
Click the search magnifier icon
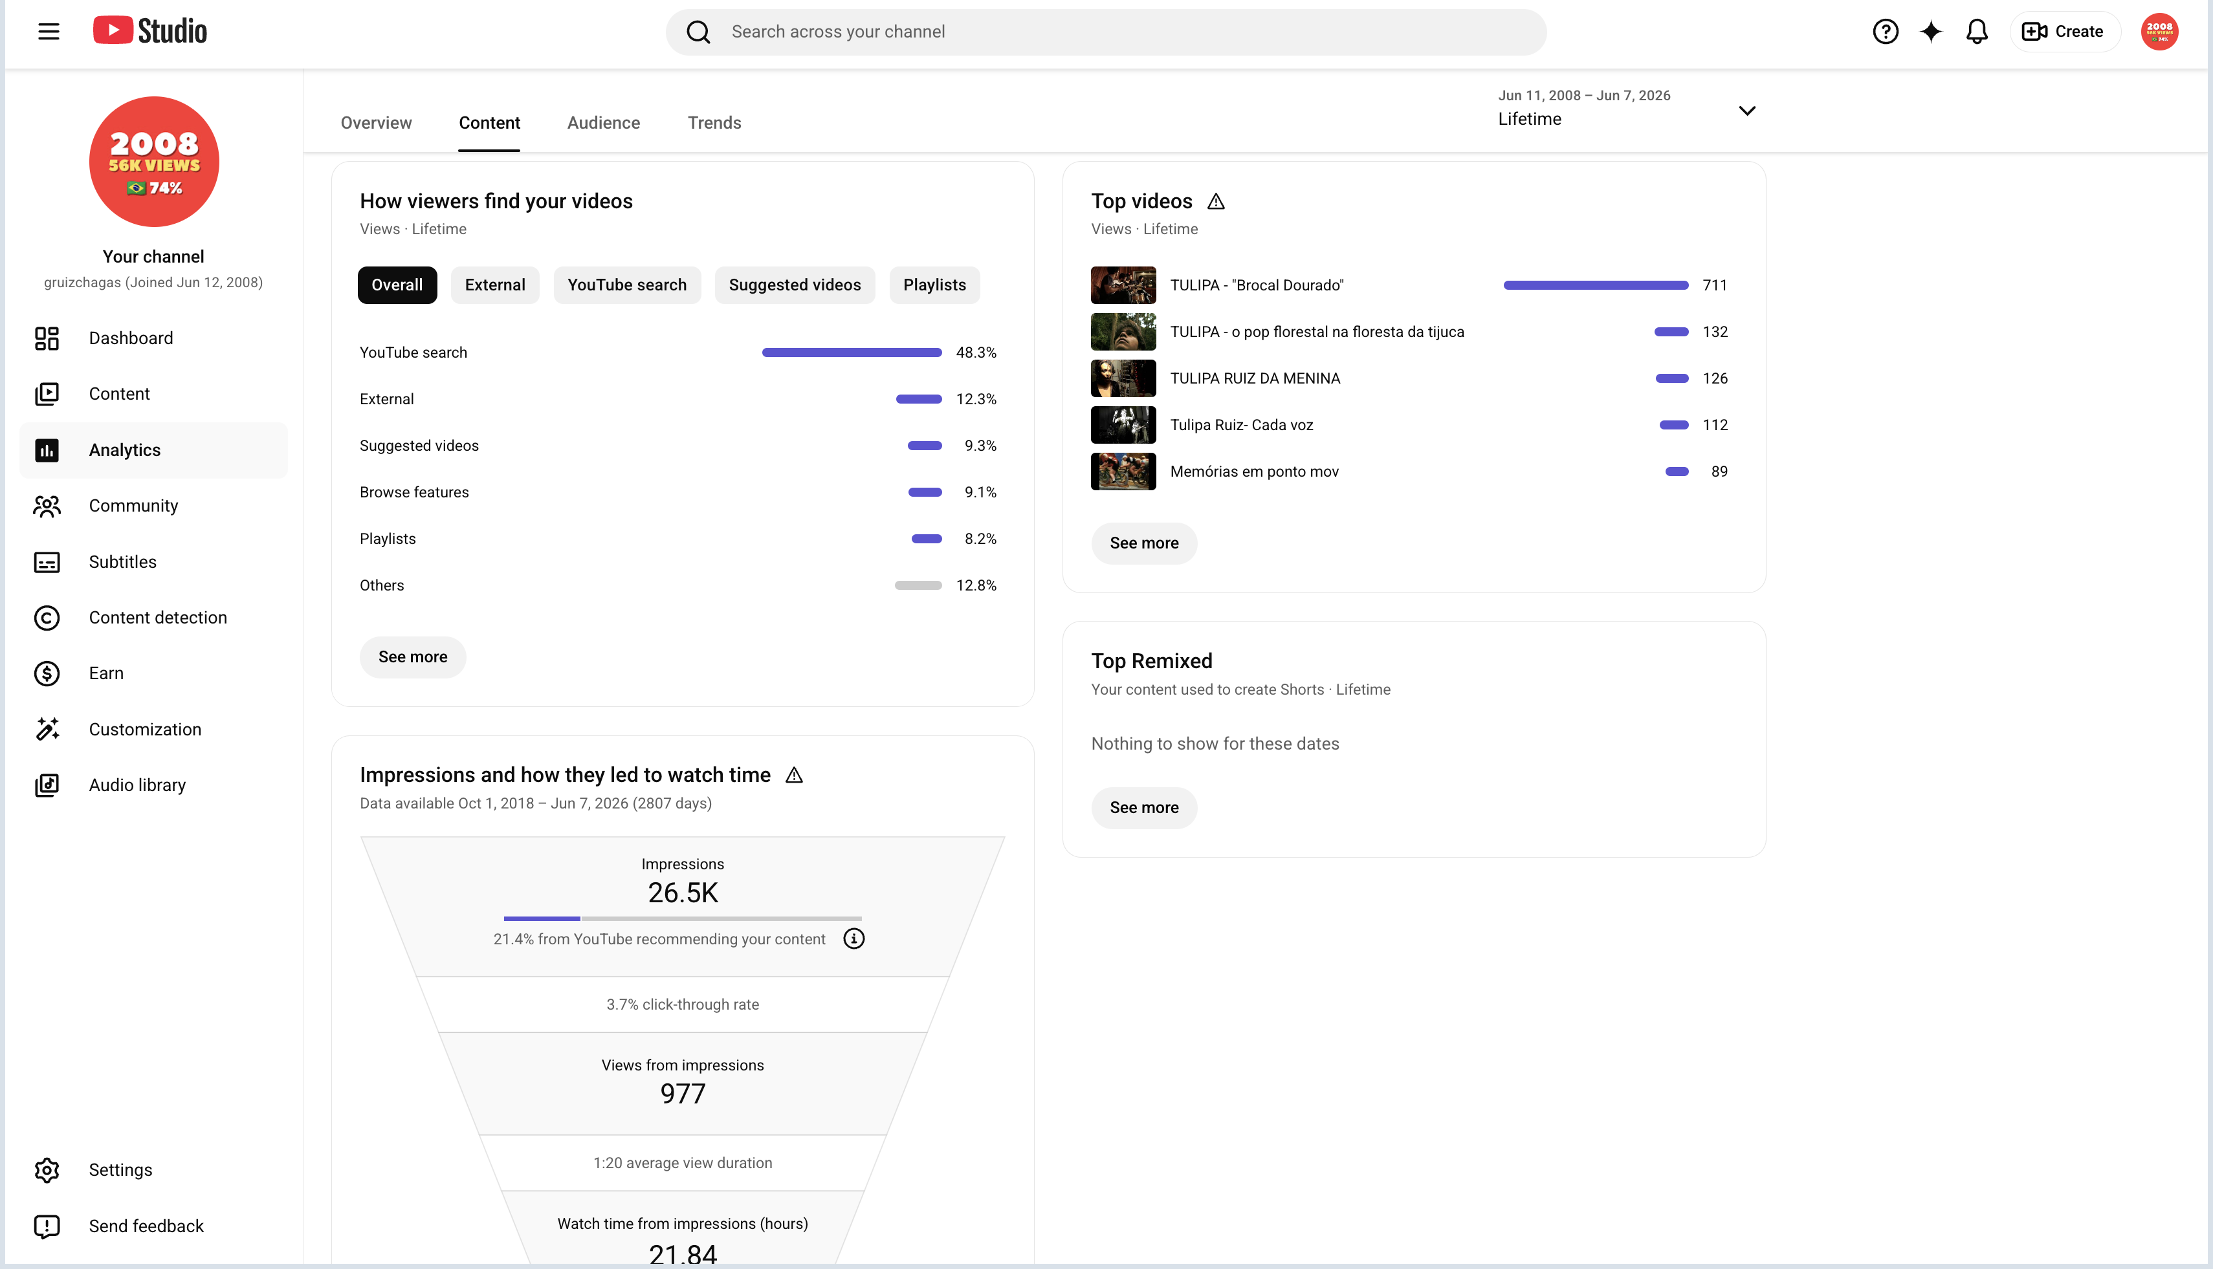698,32
